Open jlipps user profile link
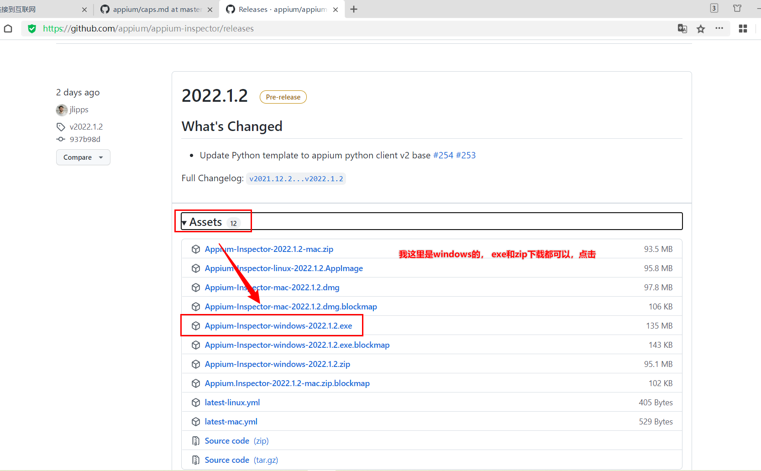The width and height of the screenshot is (761, 471). coord(79,110)
